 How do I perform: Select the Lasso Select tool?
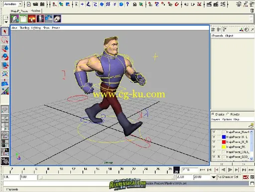coord(5,40)
